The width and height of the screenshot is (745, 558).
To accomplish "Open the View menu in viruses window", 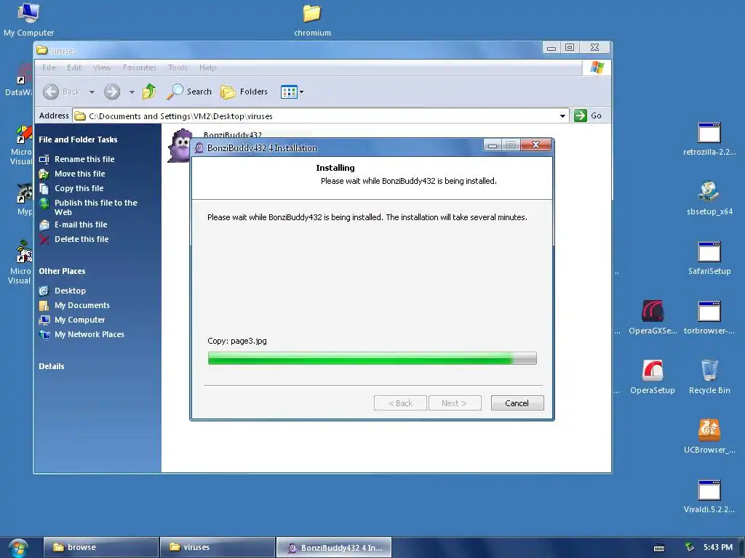I will [102, 68].
